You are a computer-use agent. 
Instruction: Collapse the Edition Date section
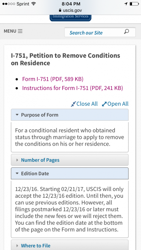click(x=70, y=173)
